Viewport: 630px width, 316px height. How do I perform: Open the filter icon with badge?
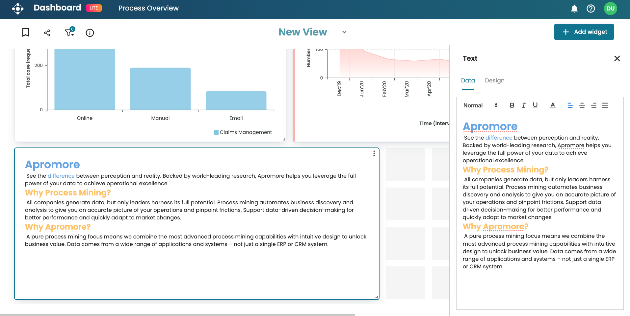click(69, 32)
